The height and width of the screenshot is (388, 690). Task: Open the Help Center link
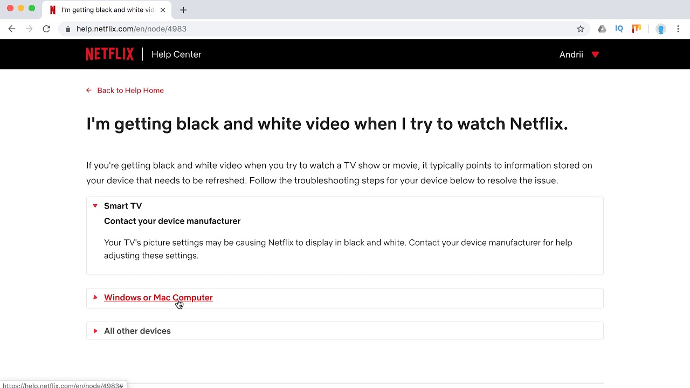176,54
